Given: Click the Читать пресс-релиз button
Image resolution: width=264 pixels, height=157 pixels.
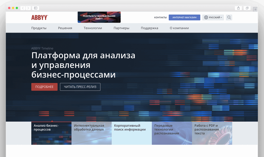Looking at the screenshot, I should tap(80, 87).
